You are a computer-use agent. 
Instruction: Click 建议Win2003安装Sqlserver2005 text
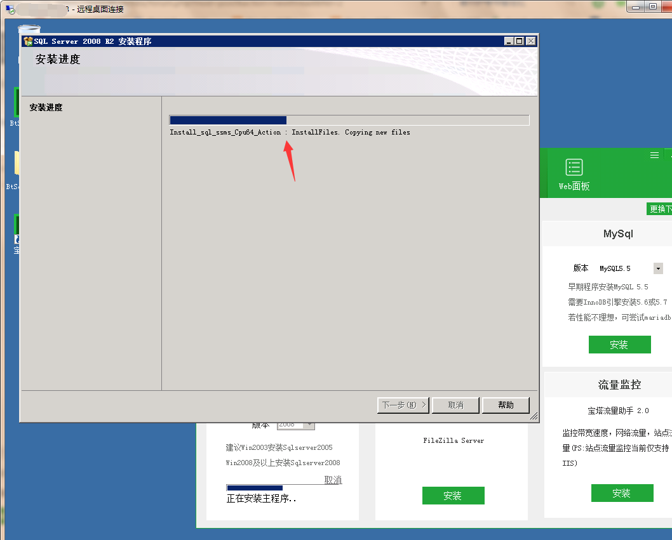[x=279, y=447]
